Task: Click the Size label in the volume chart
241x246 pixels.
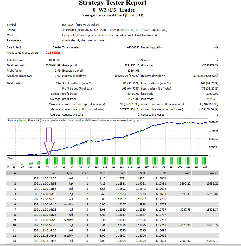Action: 10,158
